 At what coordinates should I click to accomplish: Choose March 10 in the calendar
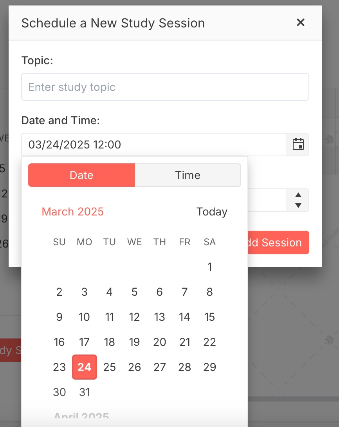click(84, 317)
